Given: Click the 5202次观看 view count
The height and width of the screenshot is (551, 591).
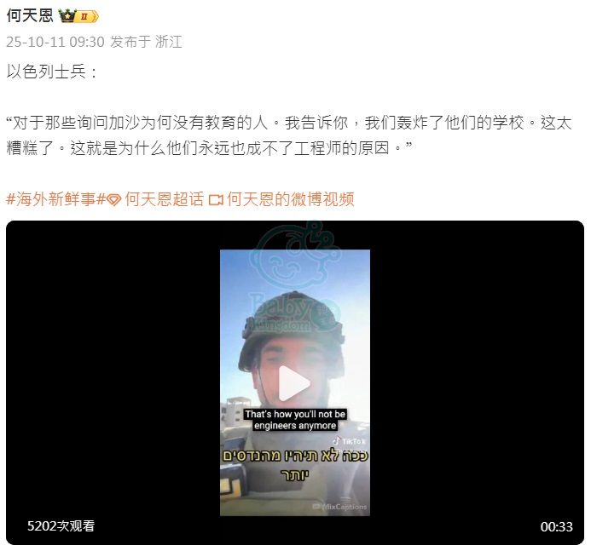Looking at the screenshot, I should pos(61,525).
